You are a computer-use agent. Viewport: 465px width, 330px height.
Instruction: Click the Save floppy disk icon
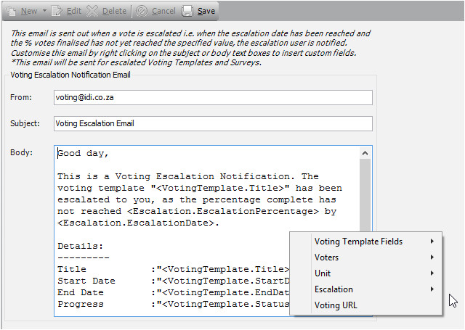[187, 11]
